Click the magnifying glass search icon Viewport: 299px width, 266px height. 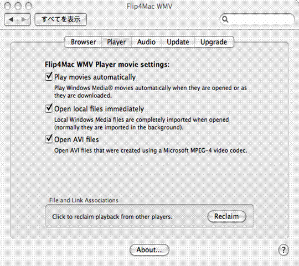point(225,19)
